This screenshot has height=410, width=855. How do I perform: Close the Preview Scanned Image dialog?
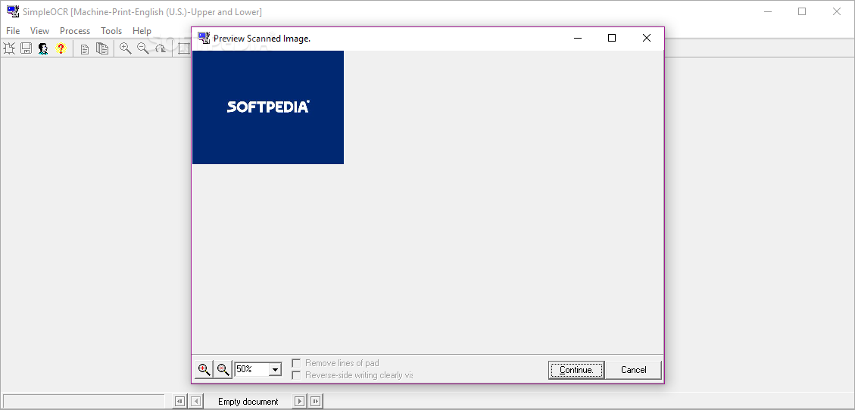(647, 38)
